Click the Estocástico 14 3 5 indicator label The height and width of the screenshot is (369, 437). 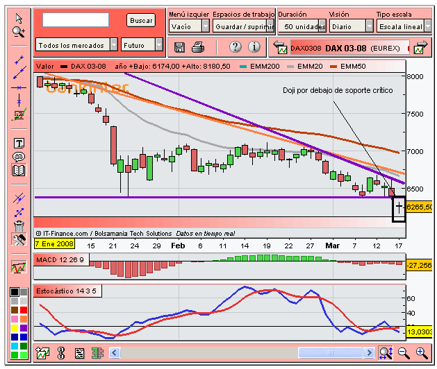point(66,291)
